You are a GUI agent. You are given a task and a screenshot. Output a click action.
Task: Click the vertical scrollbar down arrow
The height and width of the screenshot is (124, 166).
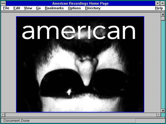[x=163, y=111]
